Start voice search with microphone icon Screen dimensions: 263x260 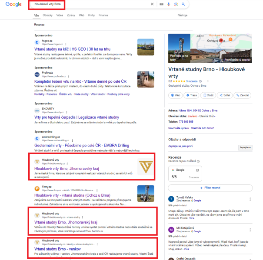tap(169, 4)
